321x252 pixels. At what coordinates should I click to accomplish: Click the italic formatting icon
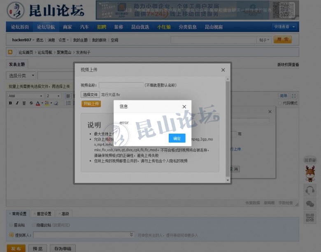pos(17,103)
